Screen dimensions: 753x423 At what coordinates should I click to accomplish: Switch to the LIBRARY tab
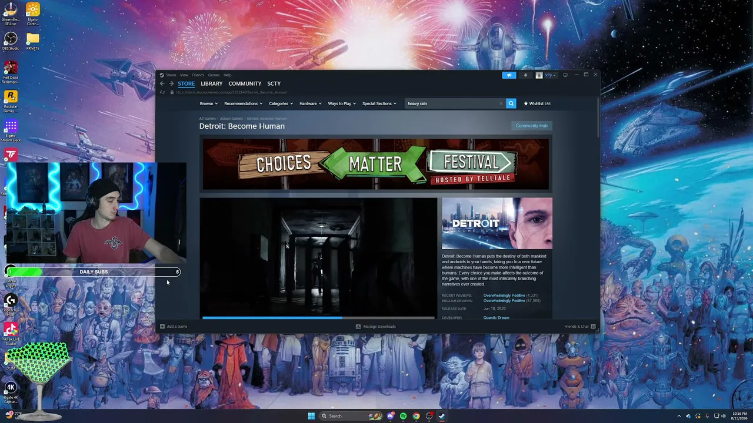212,83
